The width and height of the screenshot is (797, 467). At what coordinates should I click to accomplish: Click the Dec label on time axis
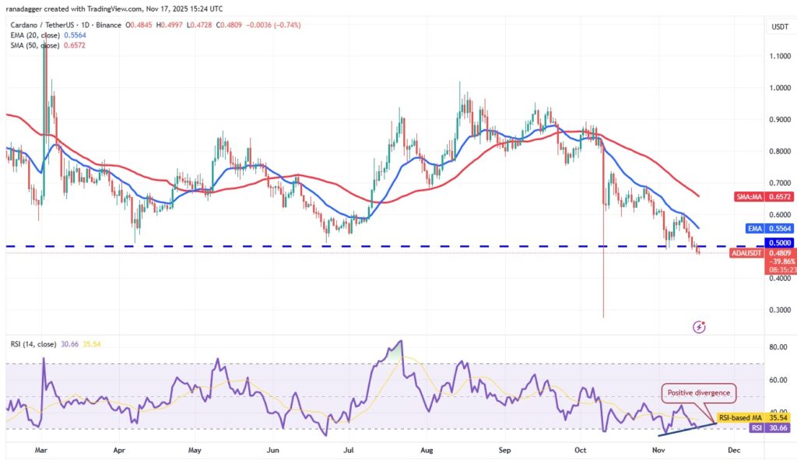[x=732, y=450]
